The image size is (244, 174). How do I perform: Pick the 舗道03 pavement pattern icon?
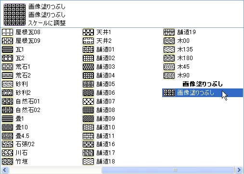coord(88,67)
